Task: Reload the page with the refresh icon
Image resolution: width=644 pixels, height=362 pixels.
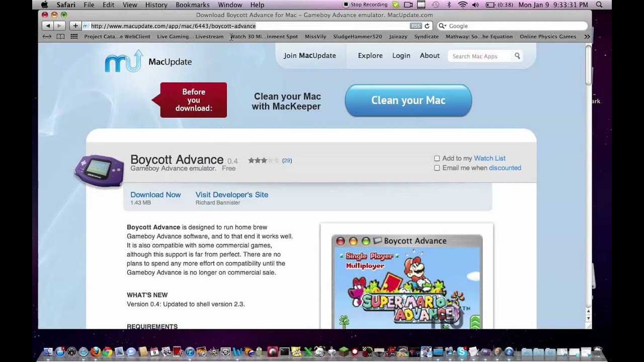Action: point(427,26)
